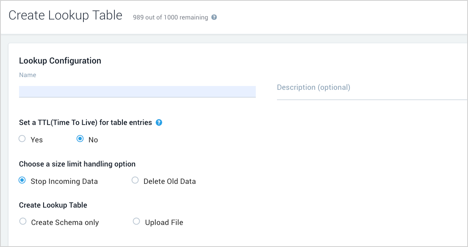
Task: Select the Delete Old Data option
Action: 135,180
